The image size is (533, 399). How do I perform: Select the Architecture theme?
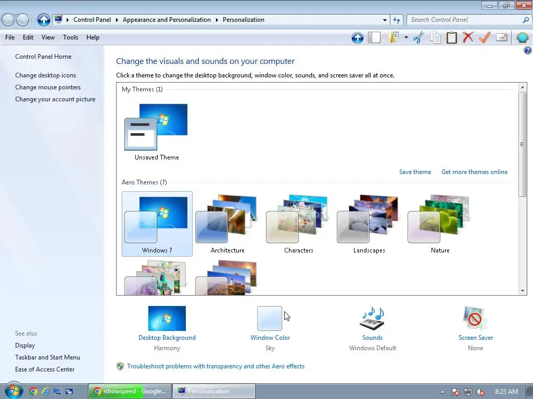[227, 224]
